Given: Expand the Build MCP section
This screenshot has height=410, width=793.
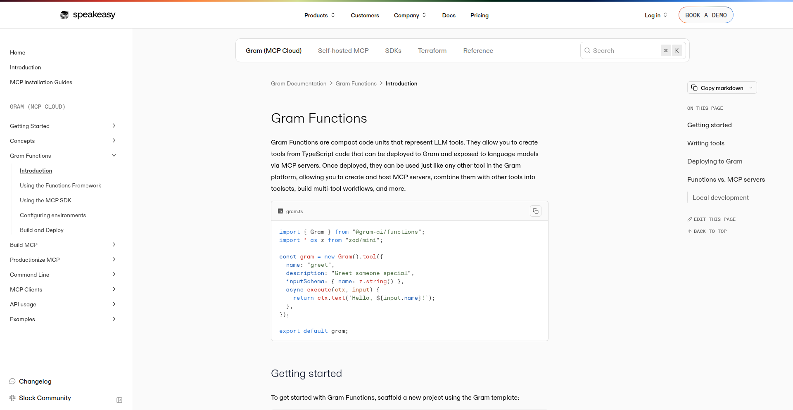Looking at the screenshot, I should coord(114,244).
